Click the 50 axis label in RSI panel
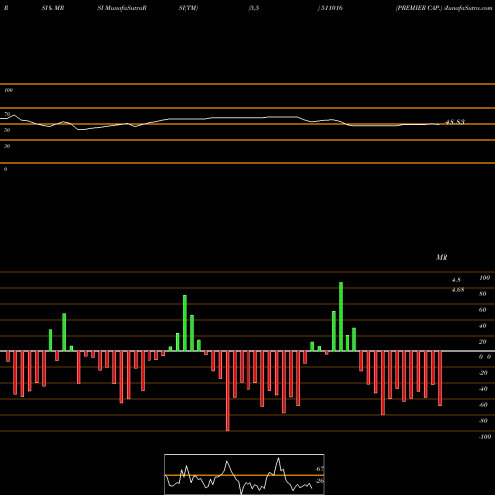The width and height of the screenshot is (495, 495). [7, 130]
